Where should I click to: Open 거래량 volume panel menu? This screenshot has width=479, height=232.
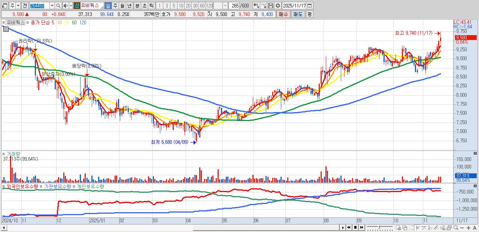4,154
